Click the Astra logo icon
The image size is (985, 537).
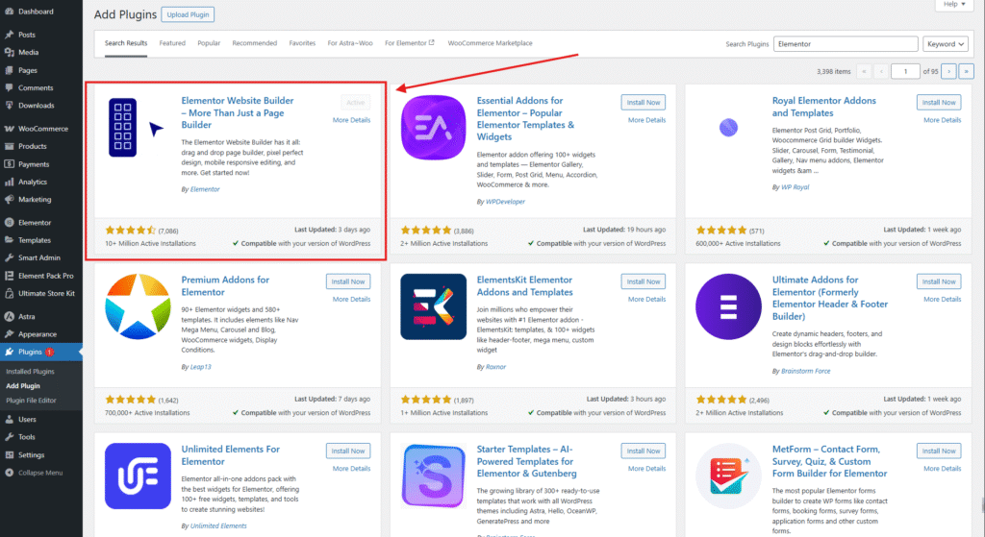click(9, 317)
